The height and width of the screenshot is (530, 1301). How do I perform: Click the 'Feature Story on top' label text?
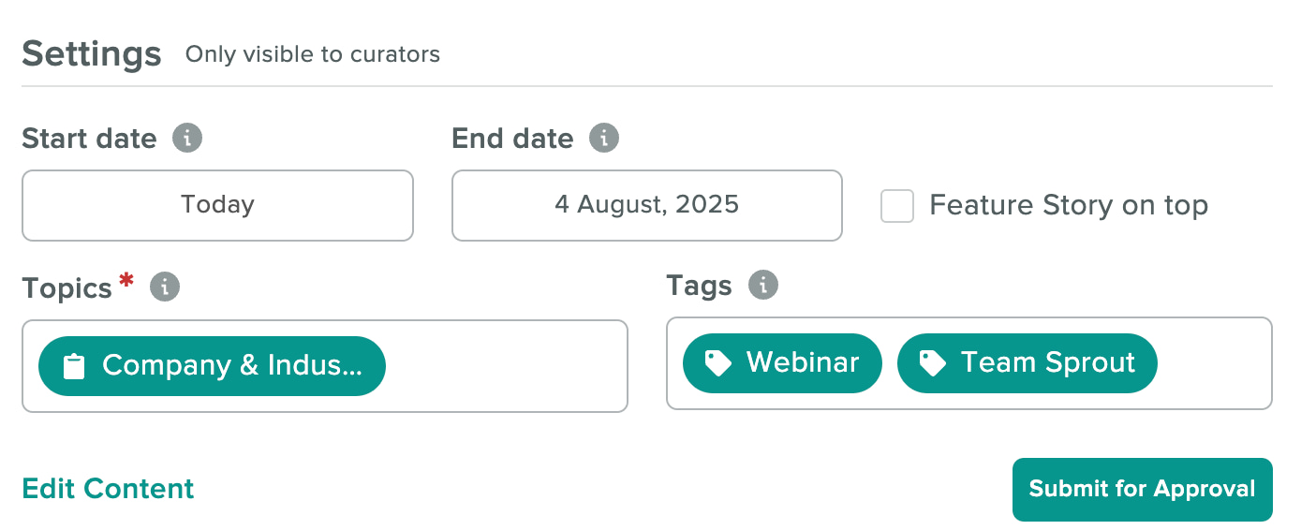pyautogui.click(x=1069, y=205)
